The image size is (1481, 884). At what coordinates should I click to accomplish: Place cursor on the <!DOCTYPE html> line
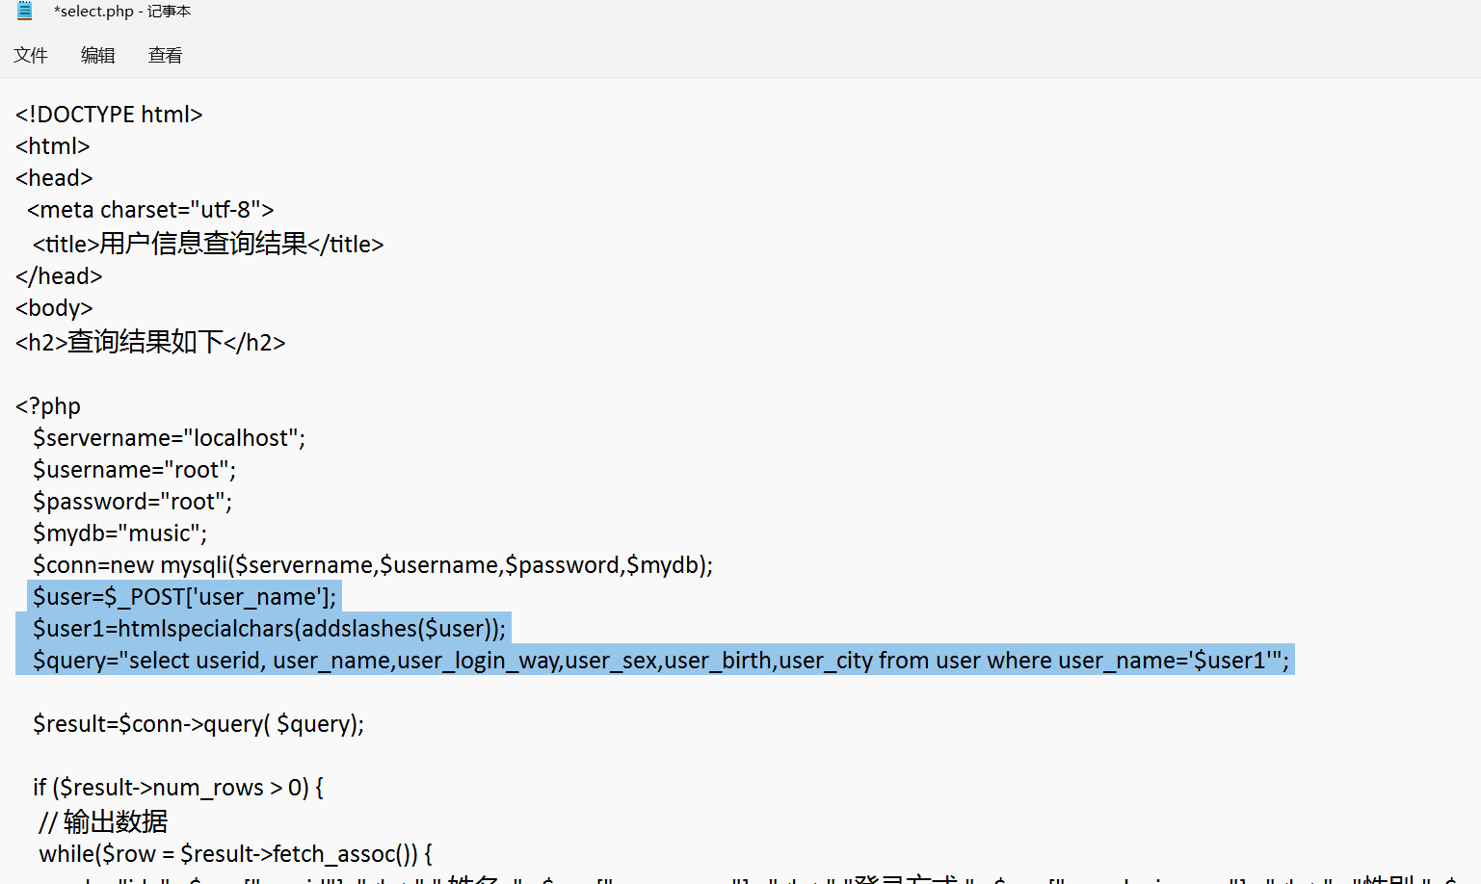point(109,115)
